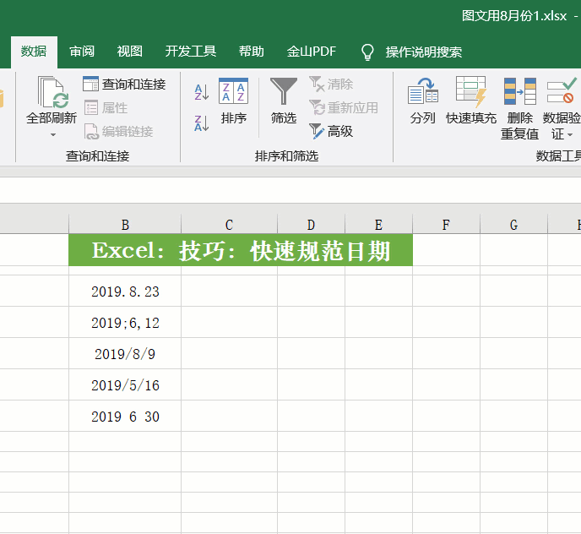
Task: Sort ascending A to Z
Action: point(202,92)
